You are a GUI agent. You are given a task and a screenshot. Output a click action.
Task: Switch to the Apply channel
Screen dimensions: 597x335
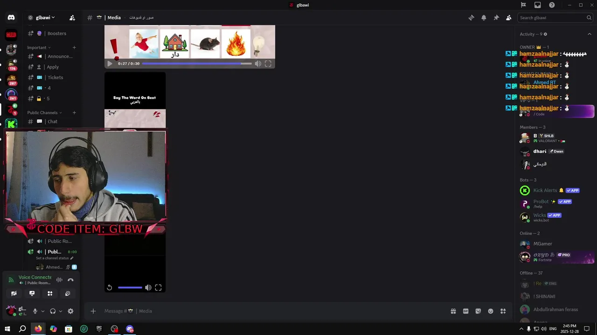point(52,67)
